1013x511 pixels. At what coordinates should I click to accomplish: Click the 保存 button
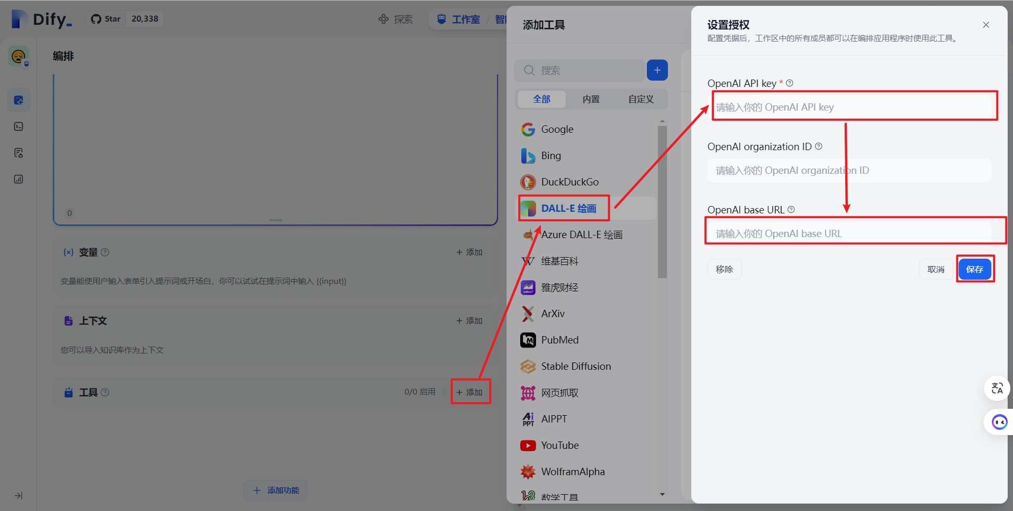tap(974, 269)
